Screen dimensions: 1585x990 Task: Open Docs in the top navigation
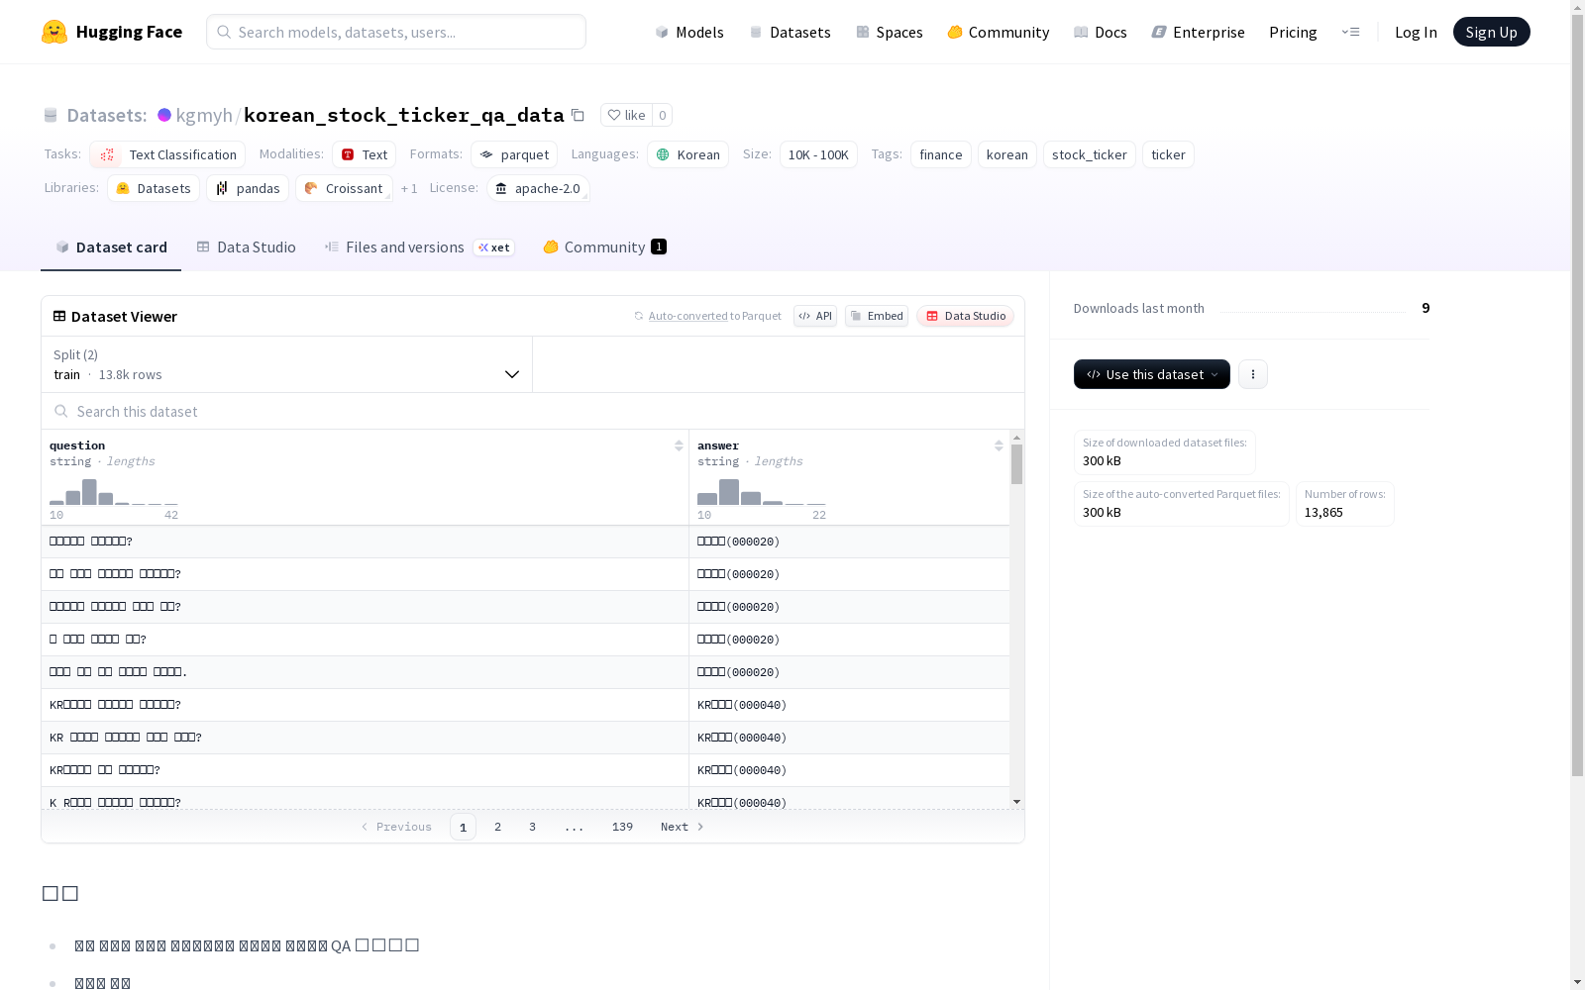coord(1100,32)
